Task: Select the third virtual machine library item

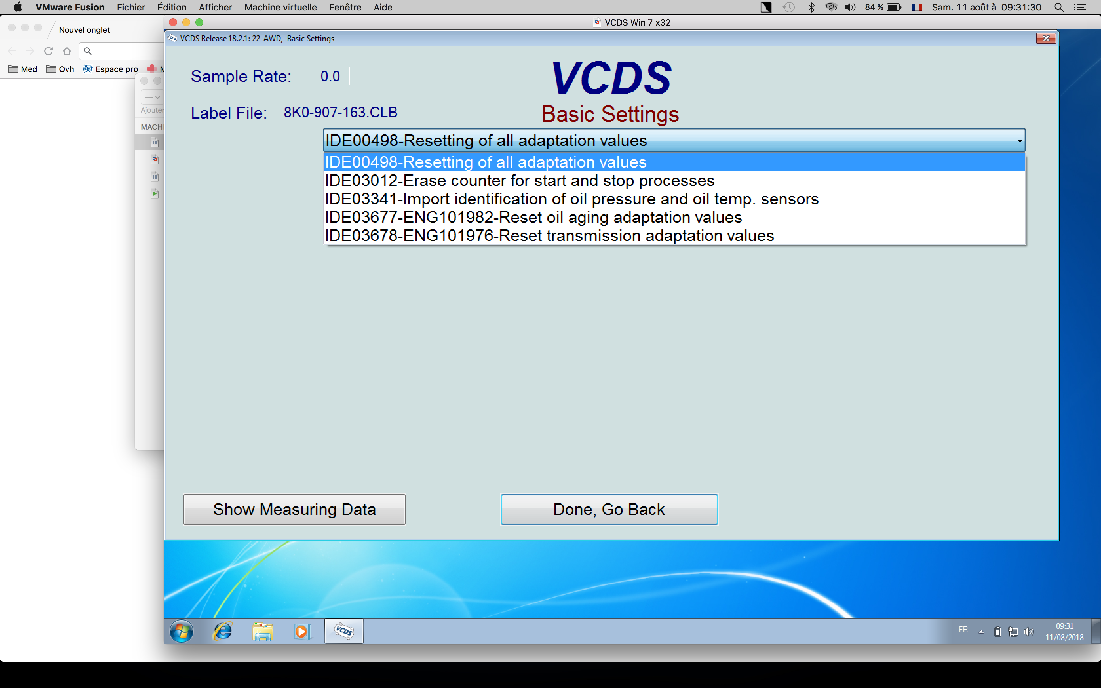Action: click(x=154, y=177)
